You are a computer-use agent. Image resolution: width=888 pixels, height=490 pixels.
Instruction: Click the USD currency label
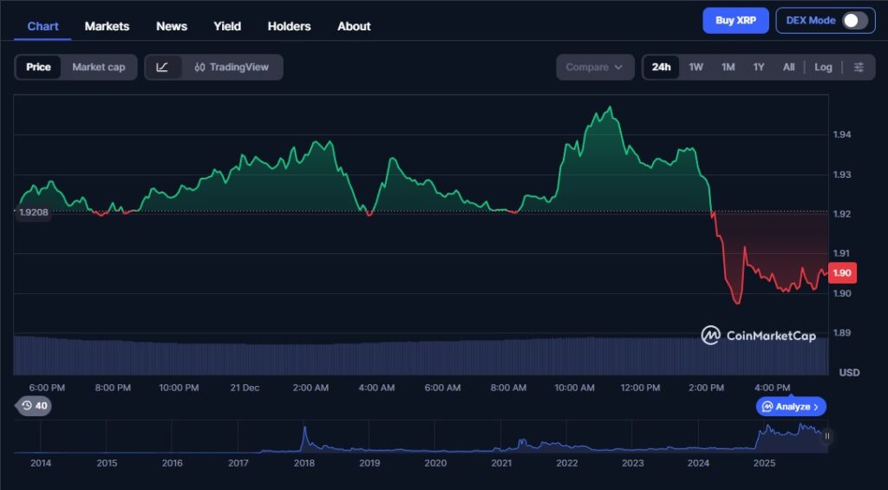[x=849, y=373]
